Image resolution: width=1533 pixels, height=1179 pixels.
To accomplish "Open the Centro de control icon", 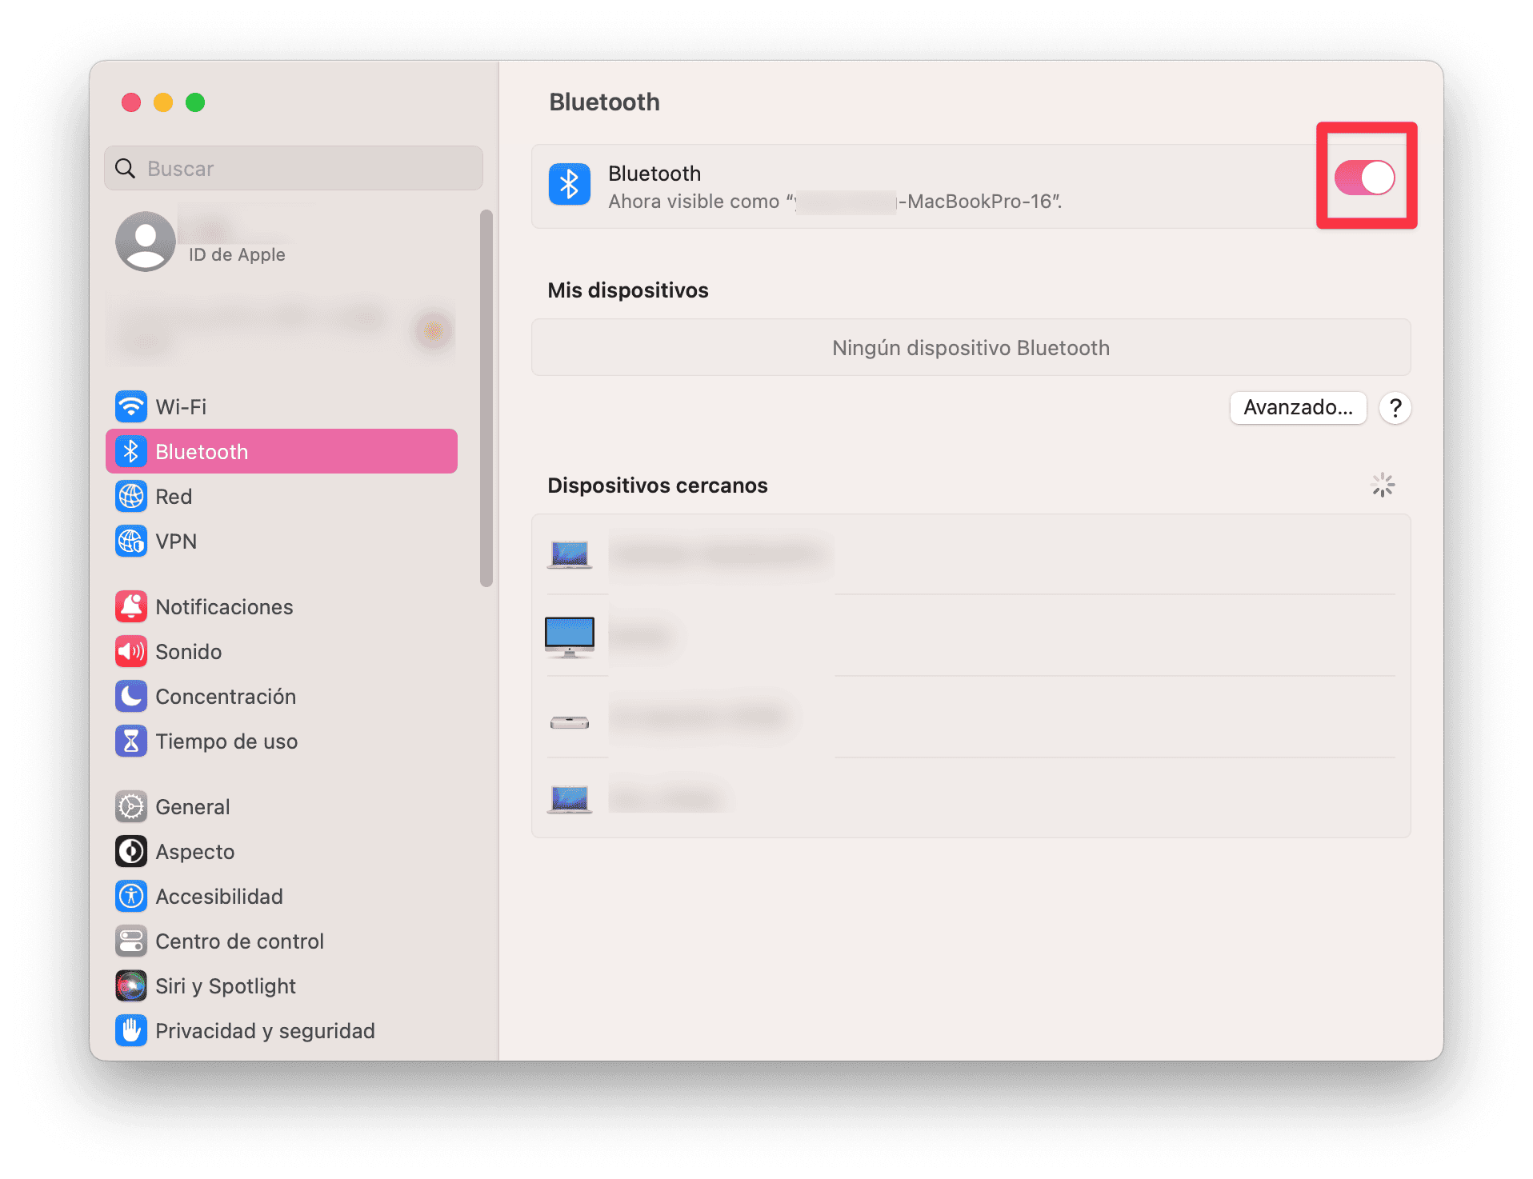I will (131, 941).
